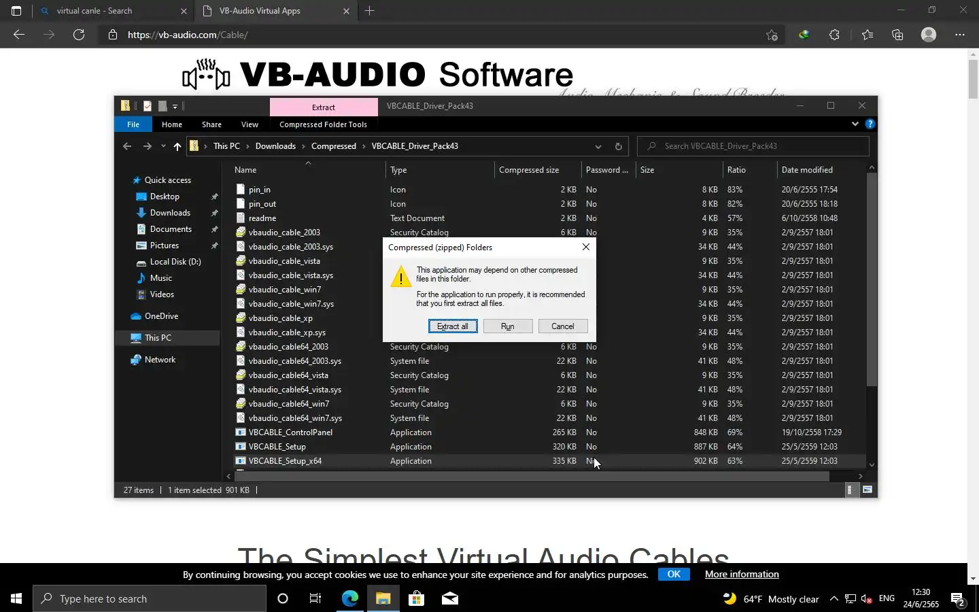Open a new browser tab
The image size is (979, 612).
pos(370,11)
